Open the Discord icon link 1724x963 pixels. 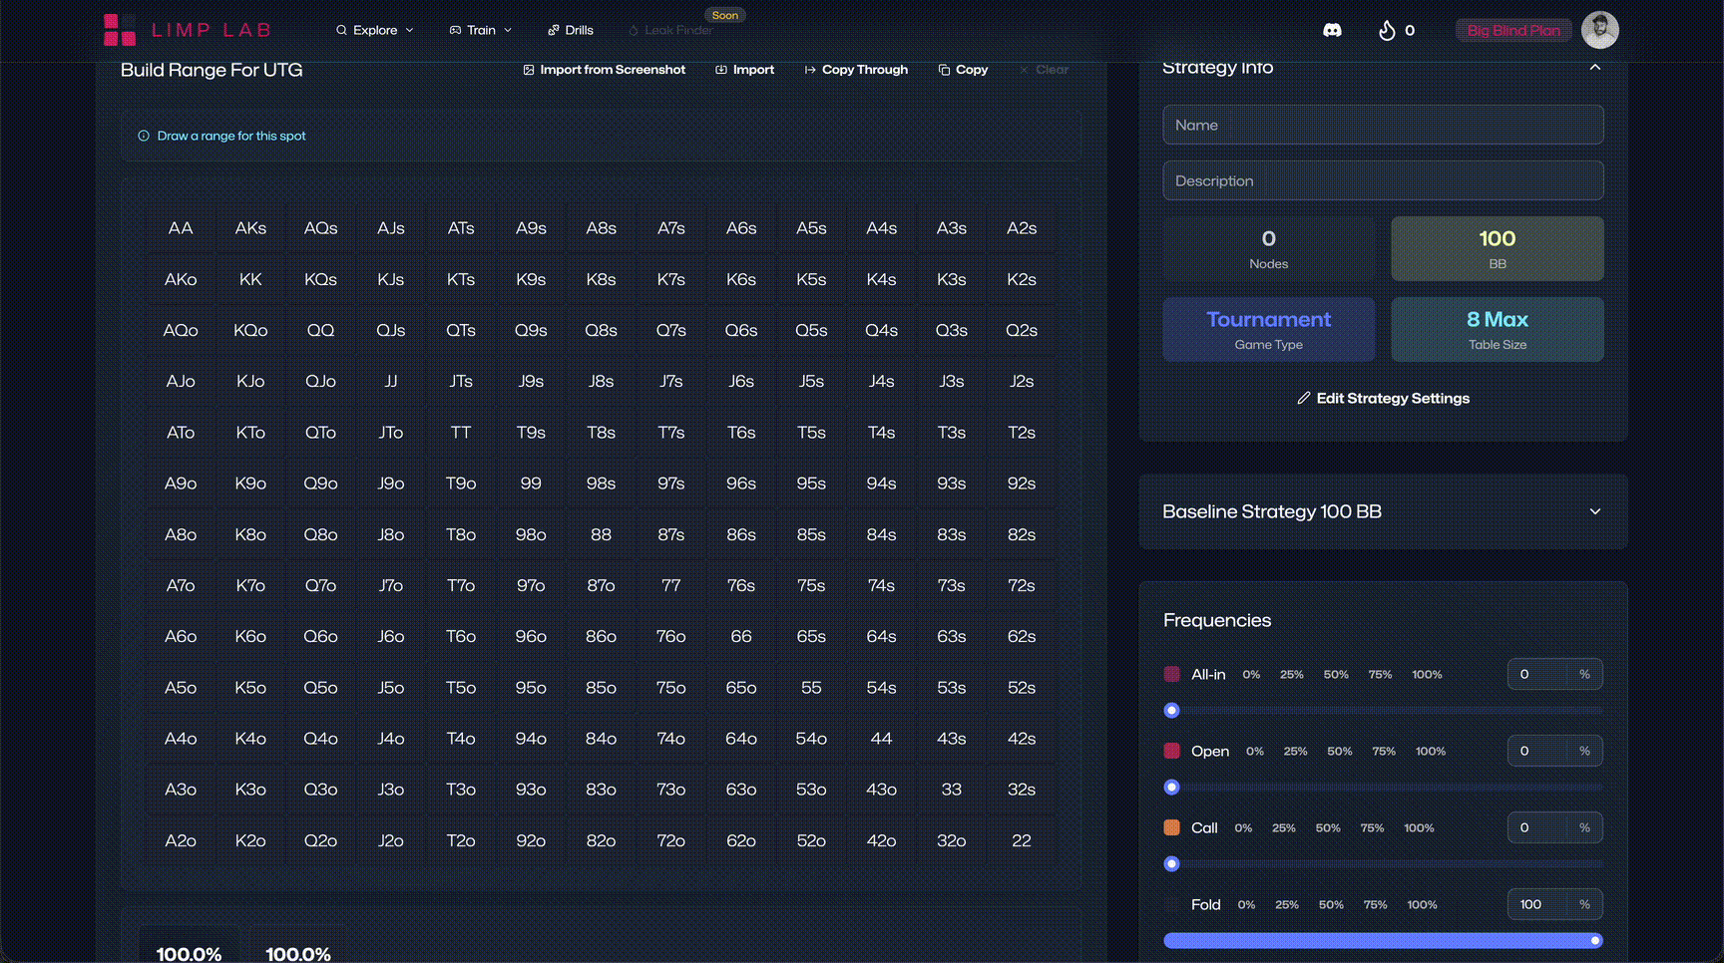pyautogui.click(x=1332, y=30)
